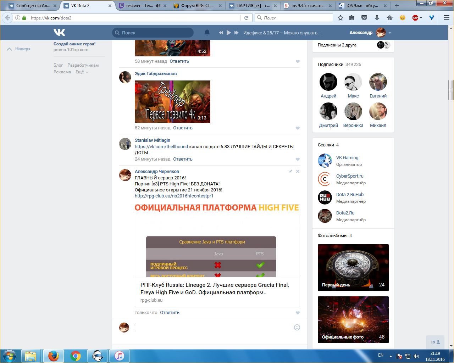Open iTunes from taskbar
Viewport: 454px width, 363px height.
click(120, 356)
